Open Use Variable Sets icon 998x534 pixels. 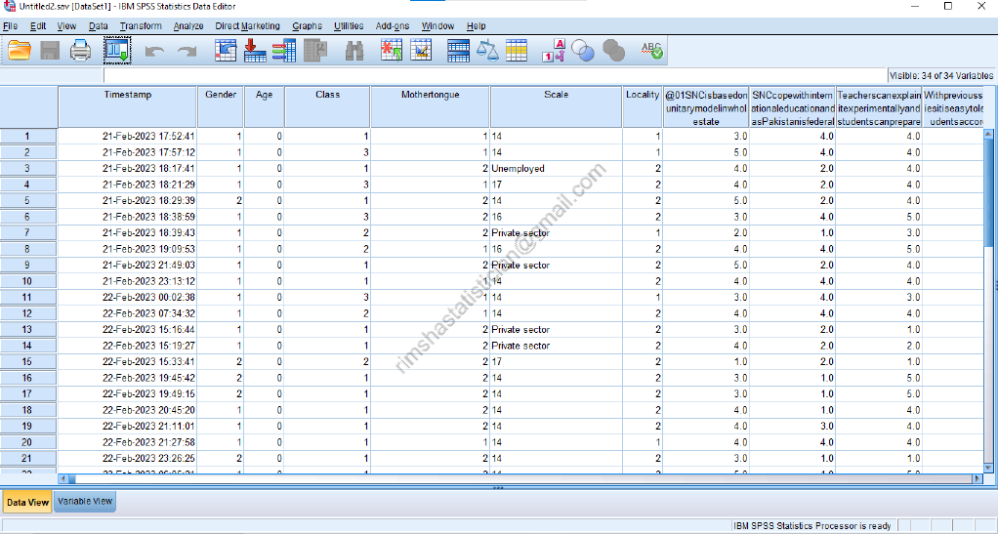click(582, 51)
